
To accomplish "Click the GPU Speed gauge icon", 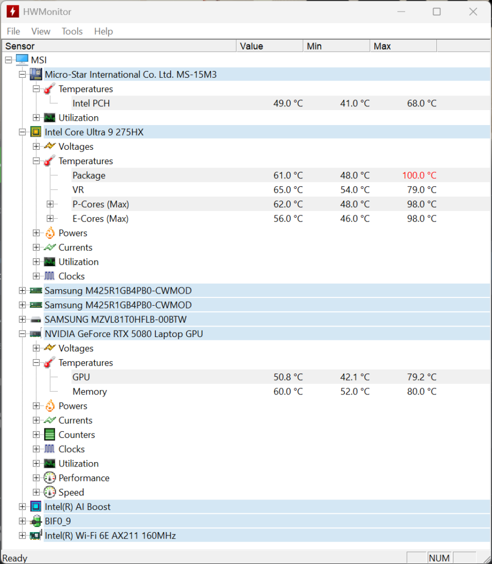I will pyautogui.click(x=50, y=492).
